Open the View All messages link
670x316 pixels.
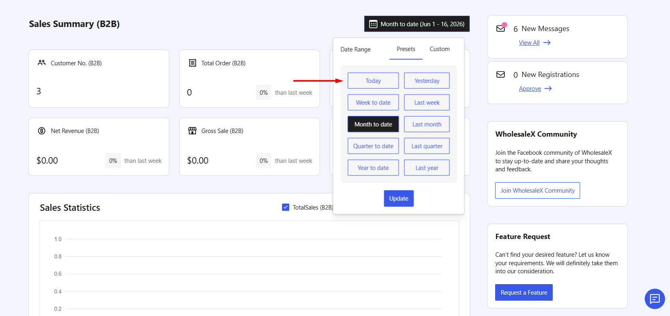pyautogui.click(x=529, y=43)
